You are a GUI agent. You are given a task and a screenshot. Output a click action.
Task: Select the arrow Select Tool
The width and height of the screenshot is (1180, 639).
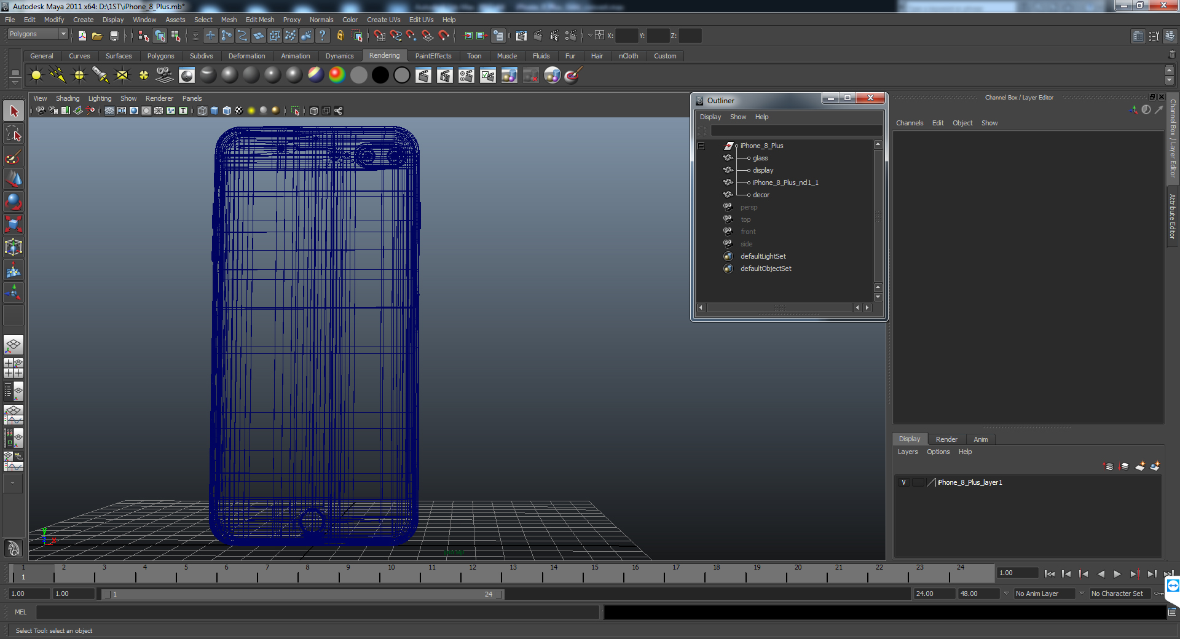14,111
